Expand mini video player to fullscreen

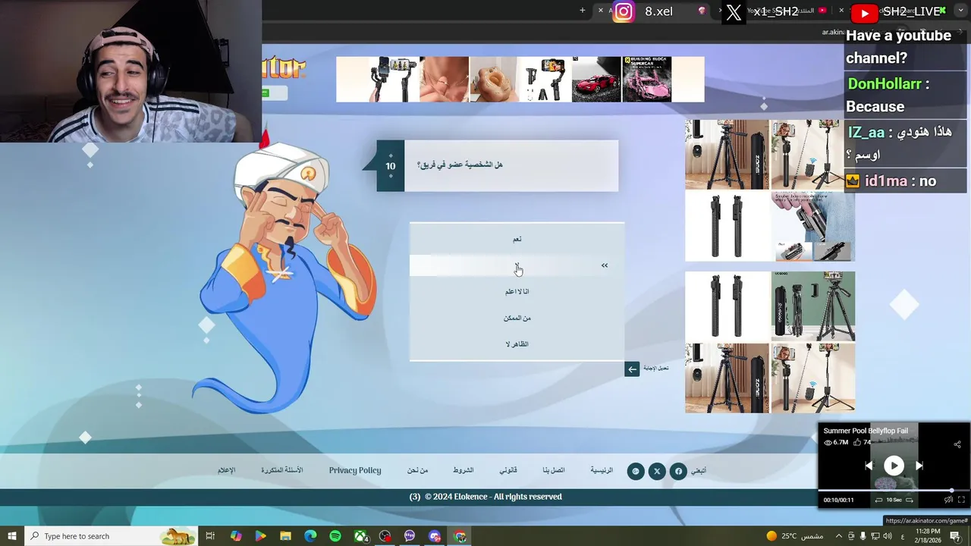[x=962, y=500]
